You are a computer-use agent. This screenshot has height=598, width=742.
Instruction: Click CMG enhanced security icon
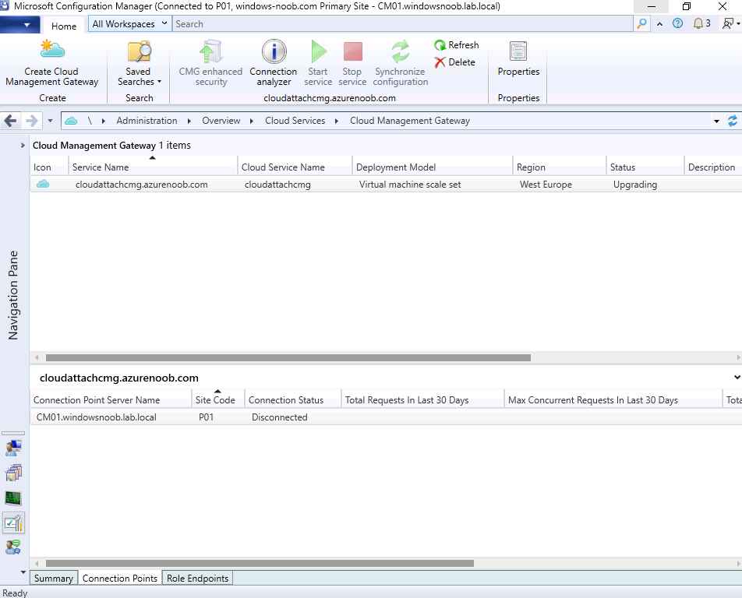tap(210, 51)
